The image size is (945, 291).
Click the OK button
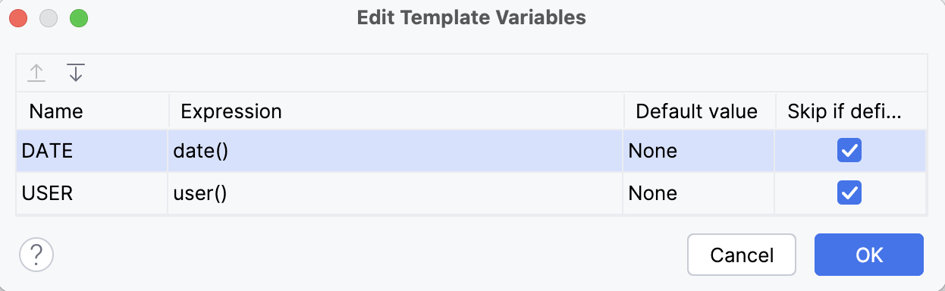tap(869, 255)
